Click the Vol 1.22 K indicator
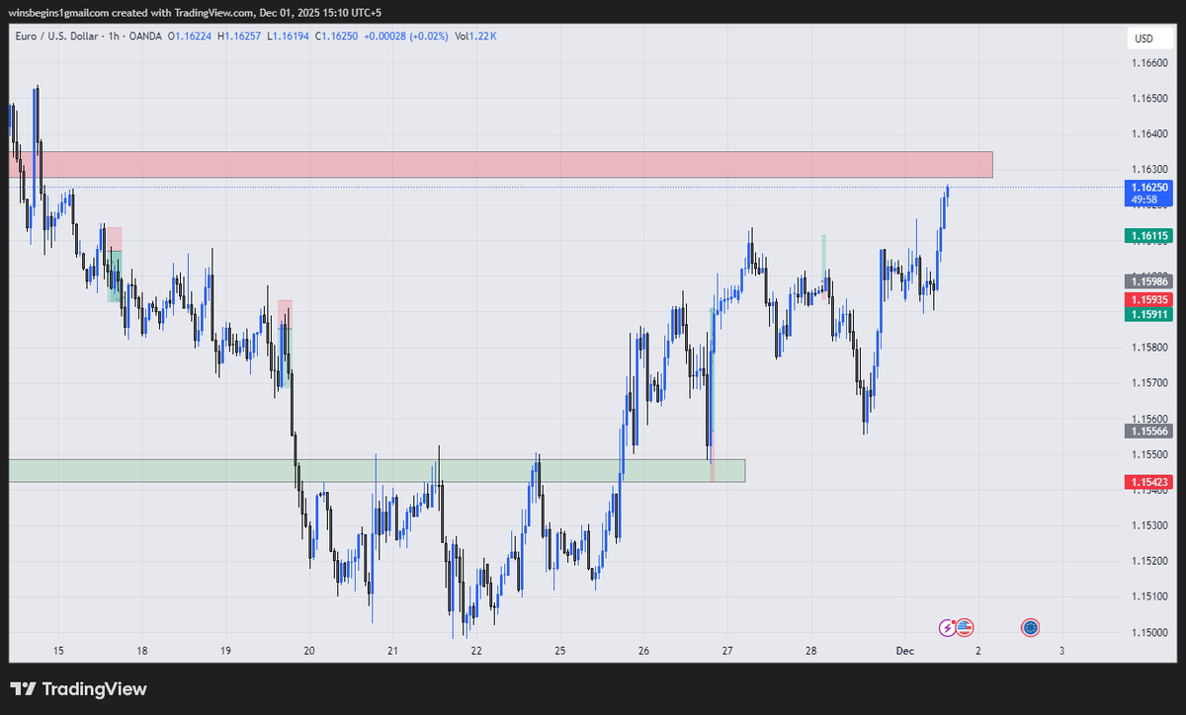Viewport: 1186px width, 715px height. pos(477,36)
